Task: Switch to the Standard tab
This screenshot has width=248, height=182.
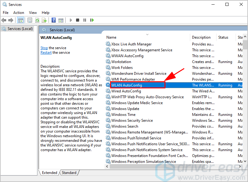Action: 69,173
